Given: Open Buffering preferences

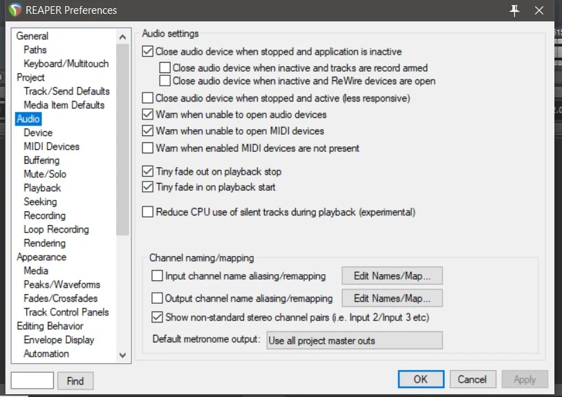Looking at the screenshot, I should (41, 160).
